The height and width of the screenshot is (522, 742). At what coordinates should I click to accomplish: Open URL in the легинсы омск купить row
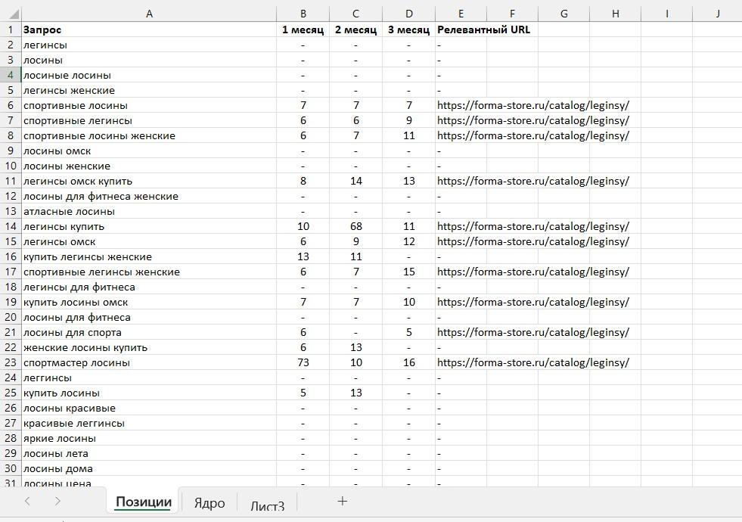coord(532,182)
